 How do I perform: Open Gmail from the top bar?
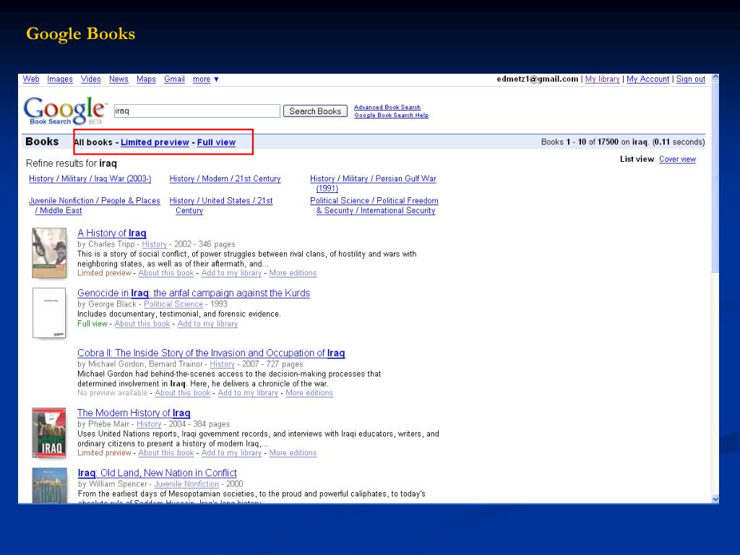[x=174, y=79]
